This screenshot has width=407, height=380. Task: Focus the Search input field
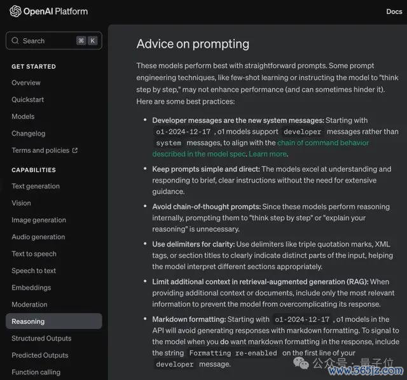coord(54,41)
